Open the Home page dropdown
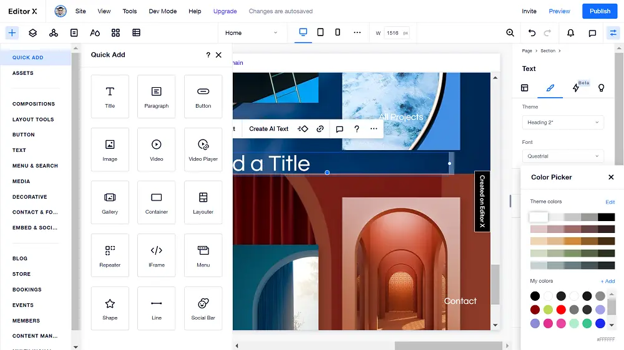The image size is (624, 350). [251, 33]
